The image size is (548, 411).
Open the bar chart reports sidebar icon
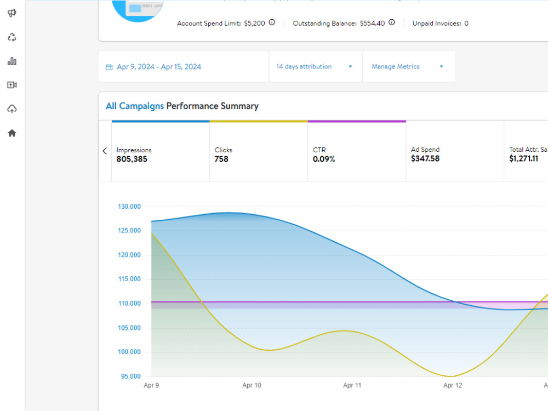[x=12, y=61]
